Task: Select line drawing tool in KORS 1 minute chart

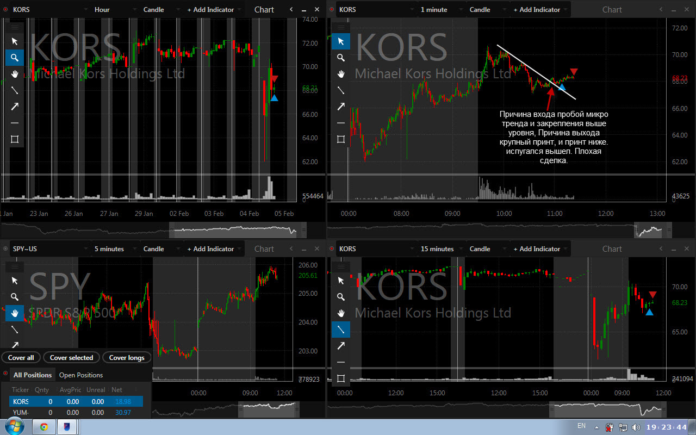Action: pos(341,90)
